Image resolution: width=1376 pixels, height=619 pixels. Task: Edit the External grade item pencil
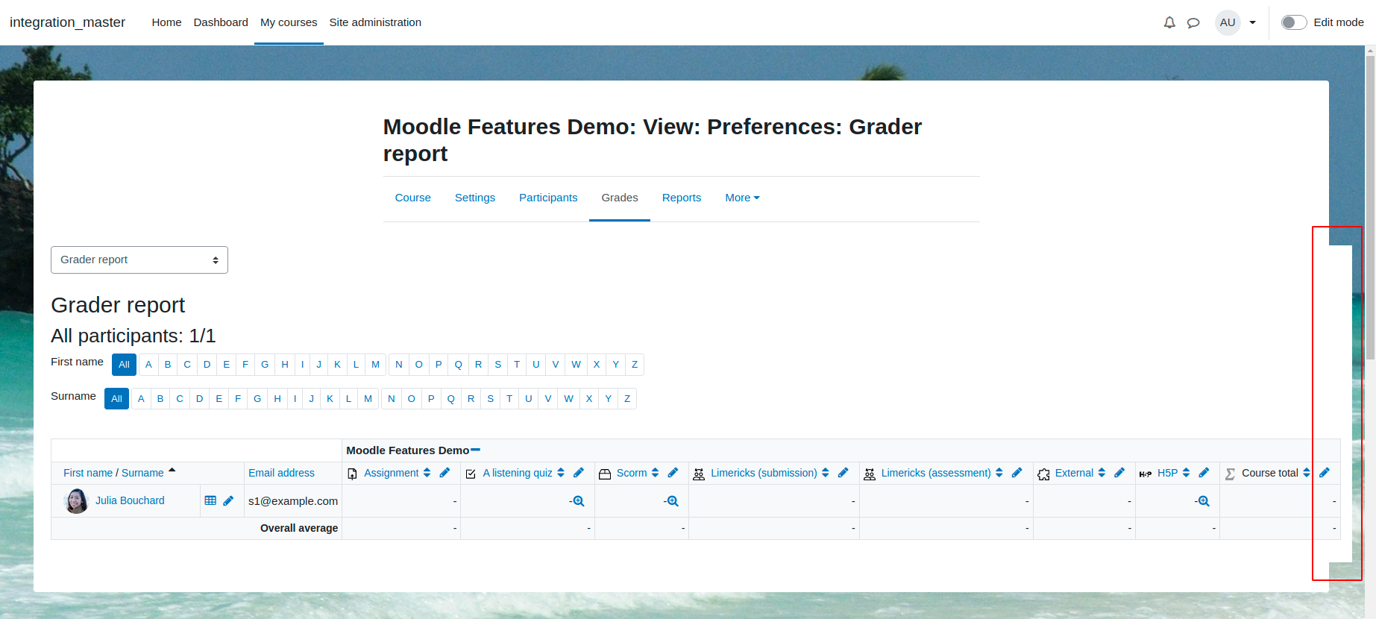tap(1119, 473)
